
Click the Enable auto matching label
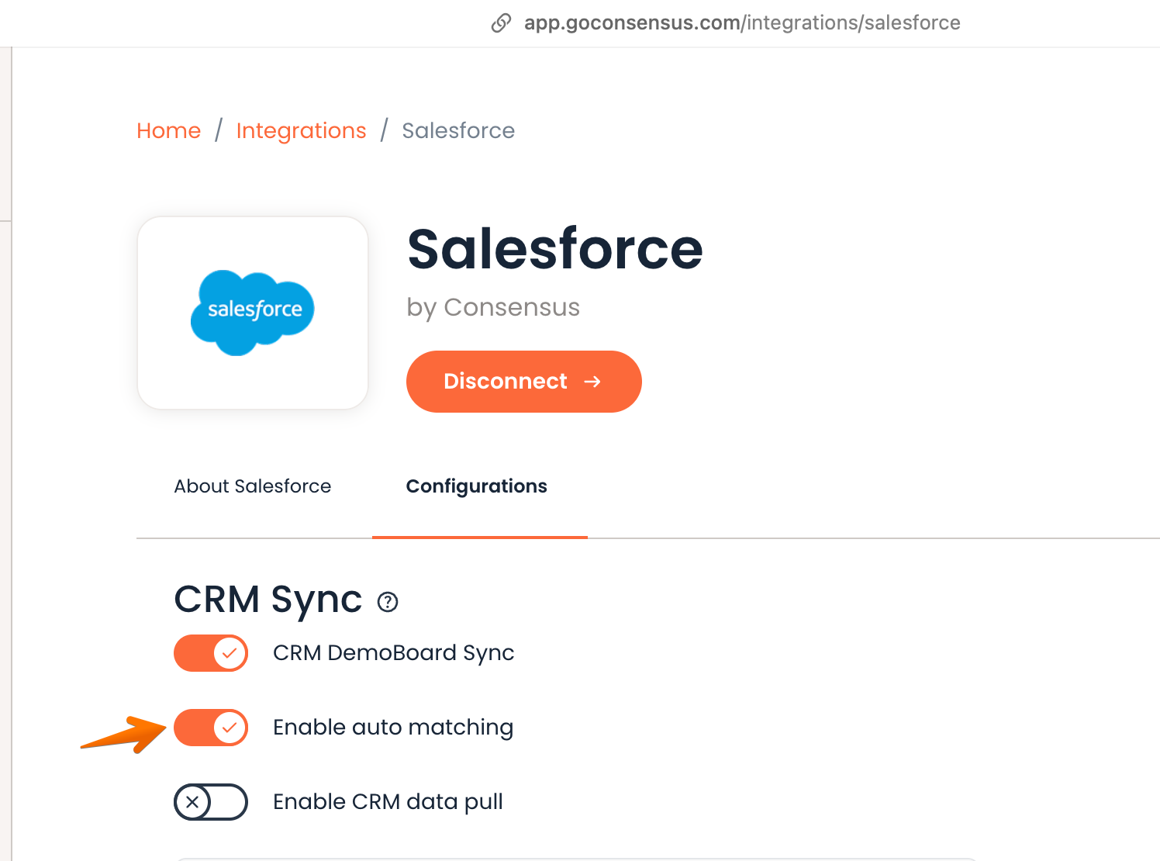point(393,728)
